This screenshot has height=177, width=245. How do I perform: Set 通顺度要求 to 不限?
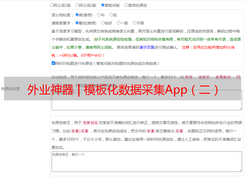[134, 23]
